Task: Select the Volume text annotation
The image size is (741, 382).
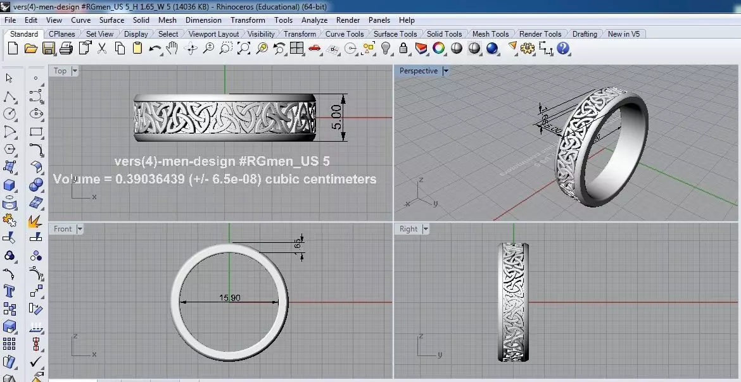Action: click(x=215, y=179)
